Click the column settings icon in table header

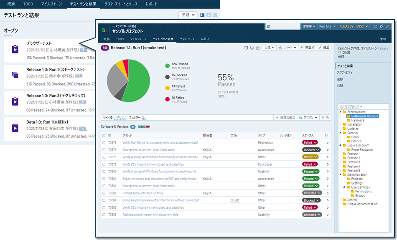(326, 135)
